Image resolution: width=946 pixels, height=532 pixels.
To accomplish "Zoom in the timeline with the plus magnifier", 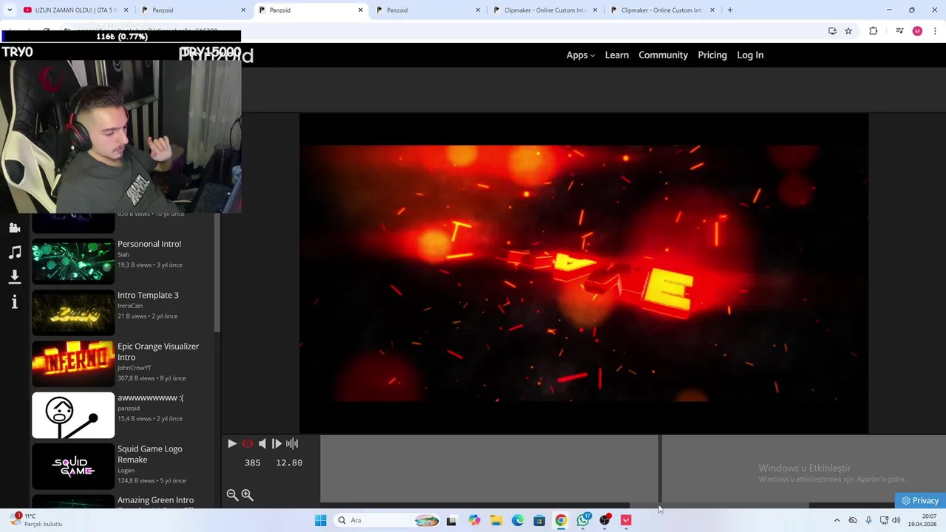I will (x=248, y=495).
